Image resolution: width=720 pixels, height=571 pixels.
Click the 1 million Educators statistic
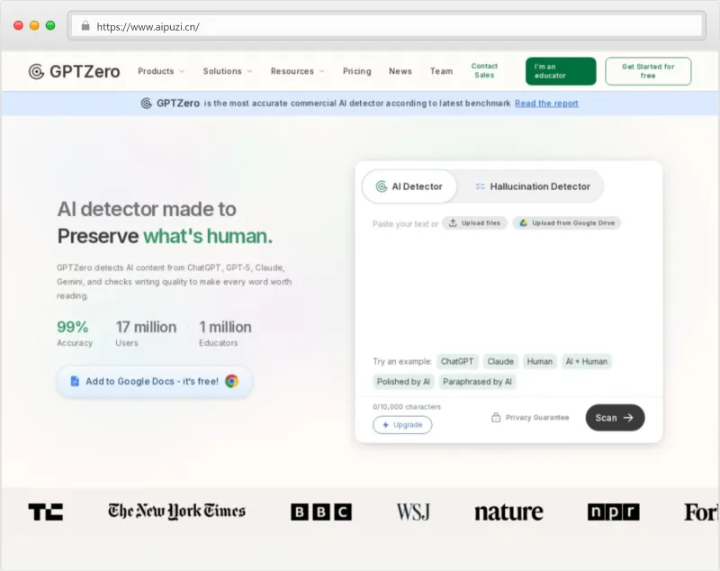coord(225,333)
